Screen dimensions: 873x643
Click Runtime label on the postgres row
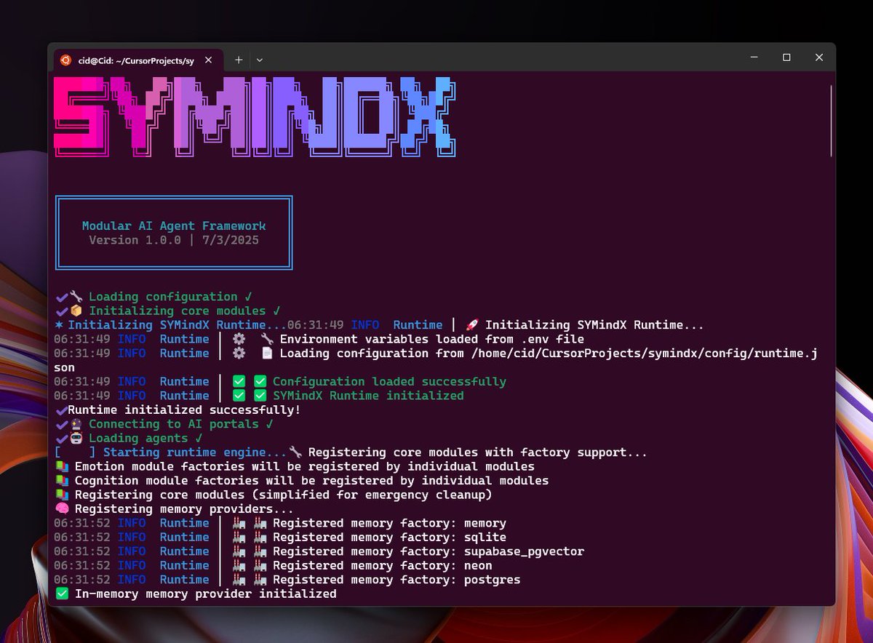pyautogui.click(x=184, y=580)
